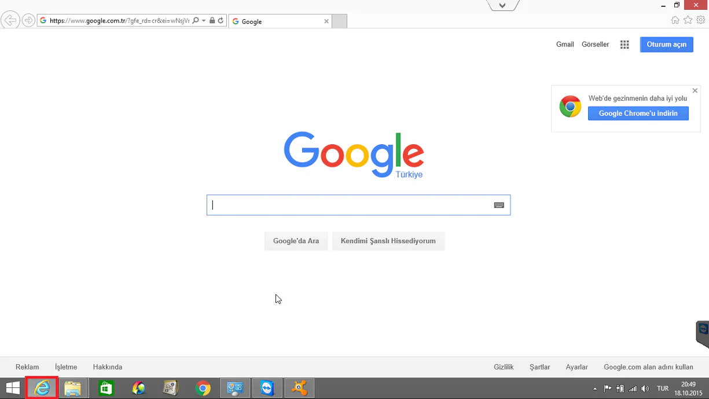This screenshot has width=709, height=399.
Task: Switch input language via TUR indicator
Action: pos(663,389)
